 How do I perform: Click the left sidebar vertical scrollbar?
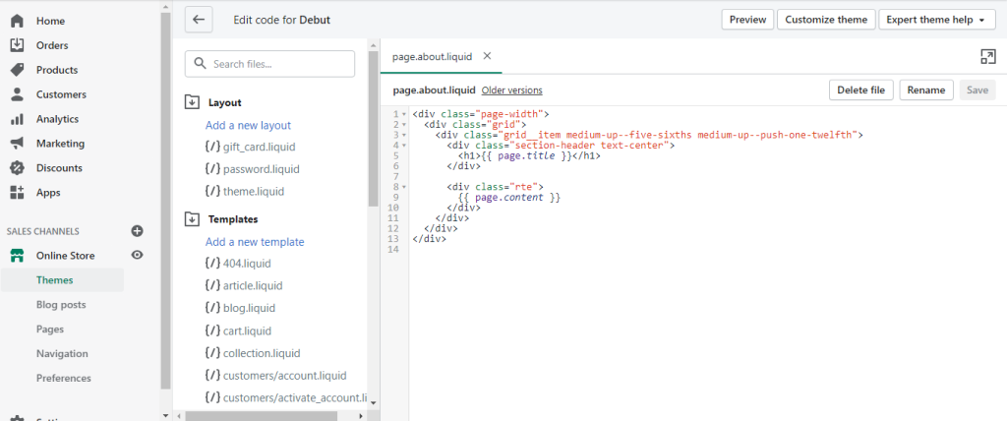[x=165, y=200]
